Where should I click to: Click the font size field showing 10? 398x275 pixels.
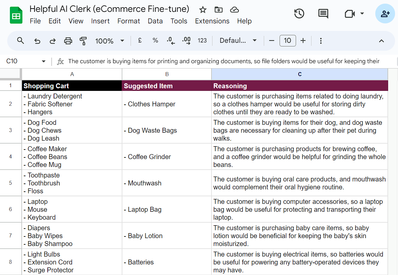click(x=287, y=41)
